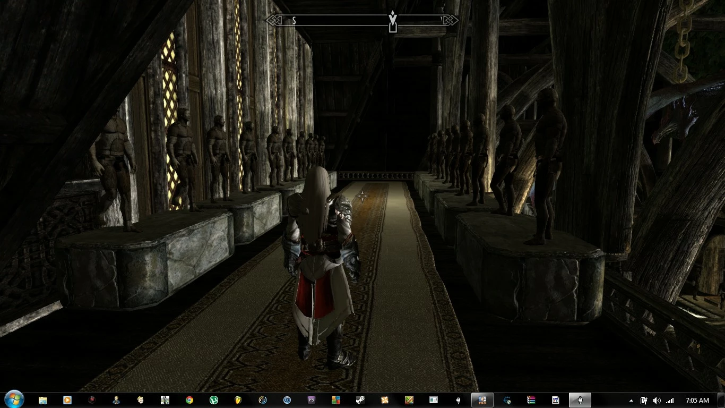
Task: Open the Fallout Vault Boy icon
Action: click(141, 400)
